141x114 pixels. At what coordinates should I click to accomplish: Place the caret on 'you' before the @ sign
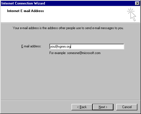click(53, 46)
